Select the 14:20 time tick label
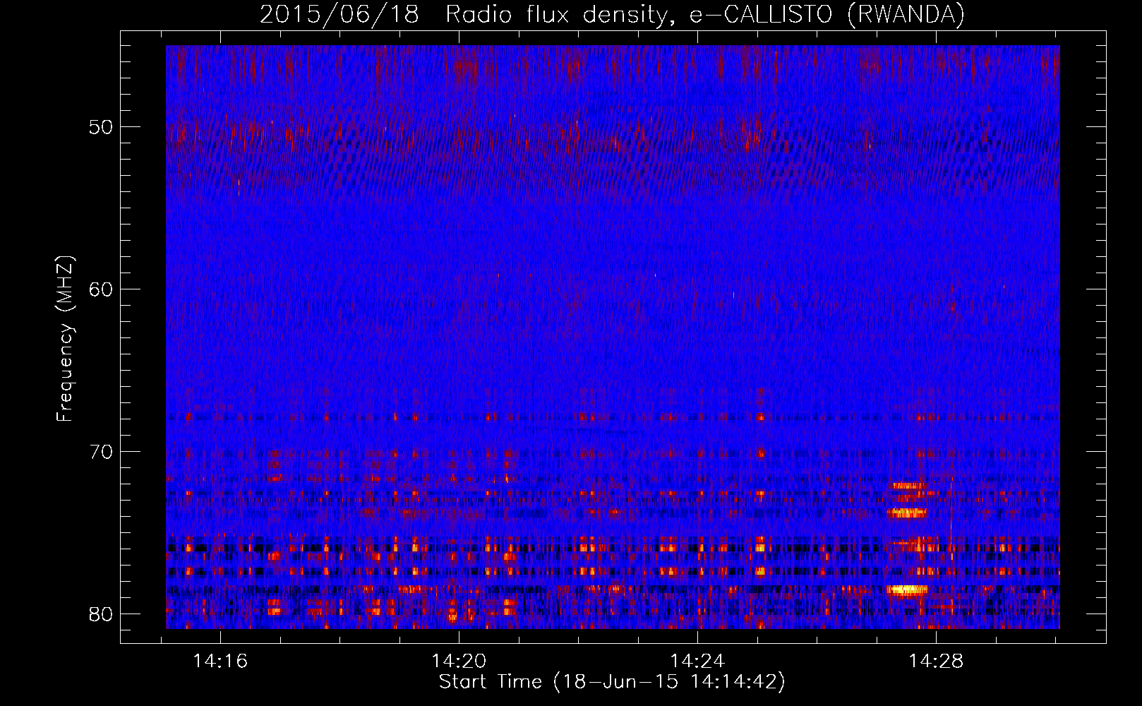1142x706 pixels. (459, 662)
